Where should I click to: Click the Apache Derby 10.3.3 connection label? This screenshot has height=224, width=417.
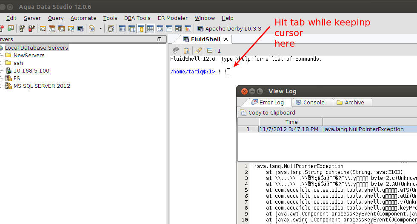[229, 28]
